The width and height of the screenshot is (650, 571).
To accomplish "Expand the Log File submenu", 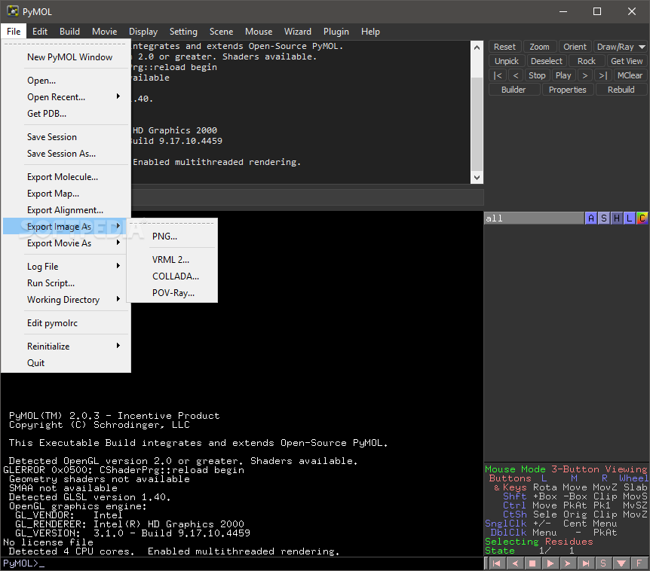I will (x=66, y=266).
